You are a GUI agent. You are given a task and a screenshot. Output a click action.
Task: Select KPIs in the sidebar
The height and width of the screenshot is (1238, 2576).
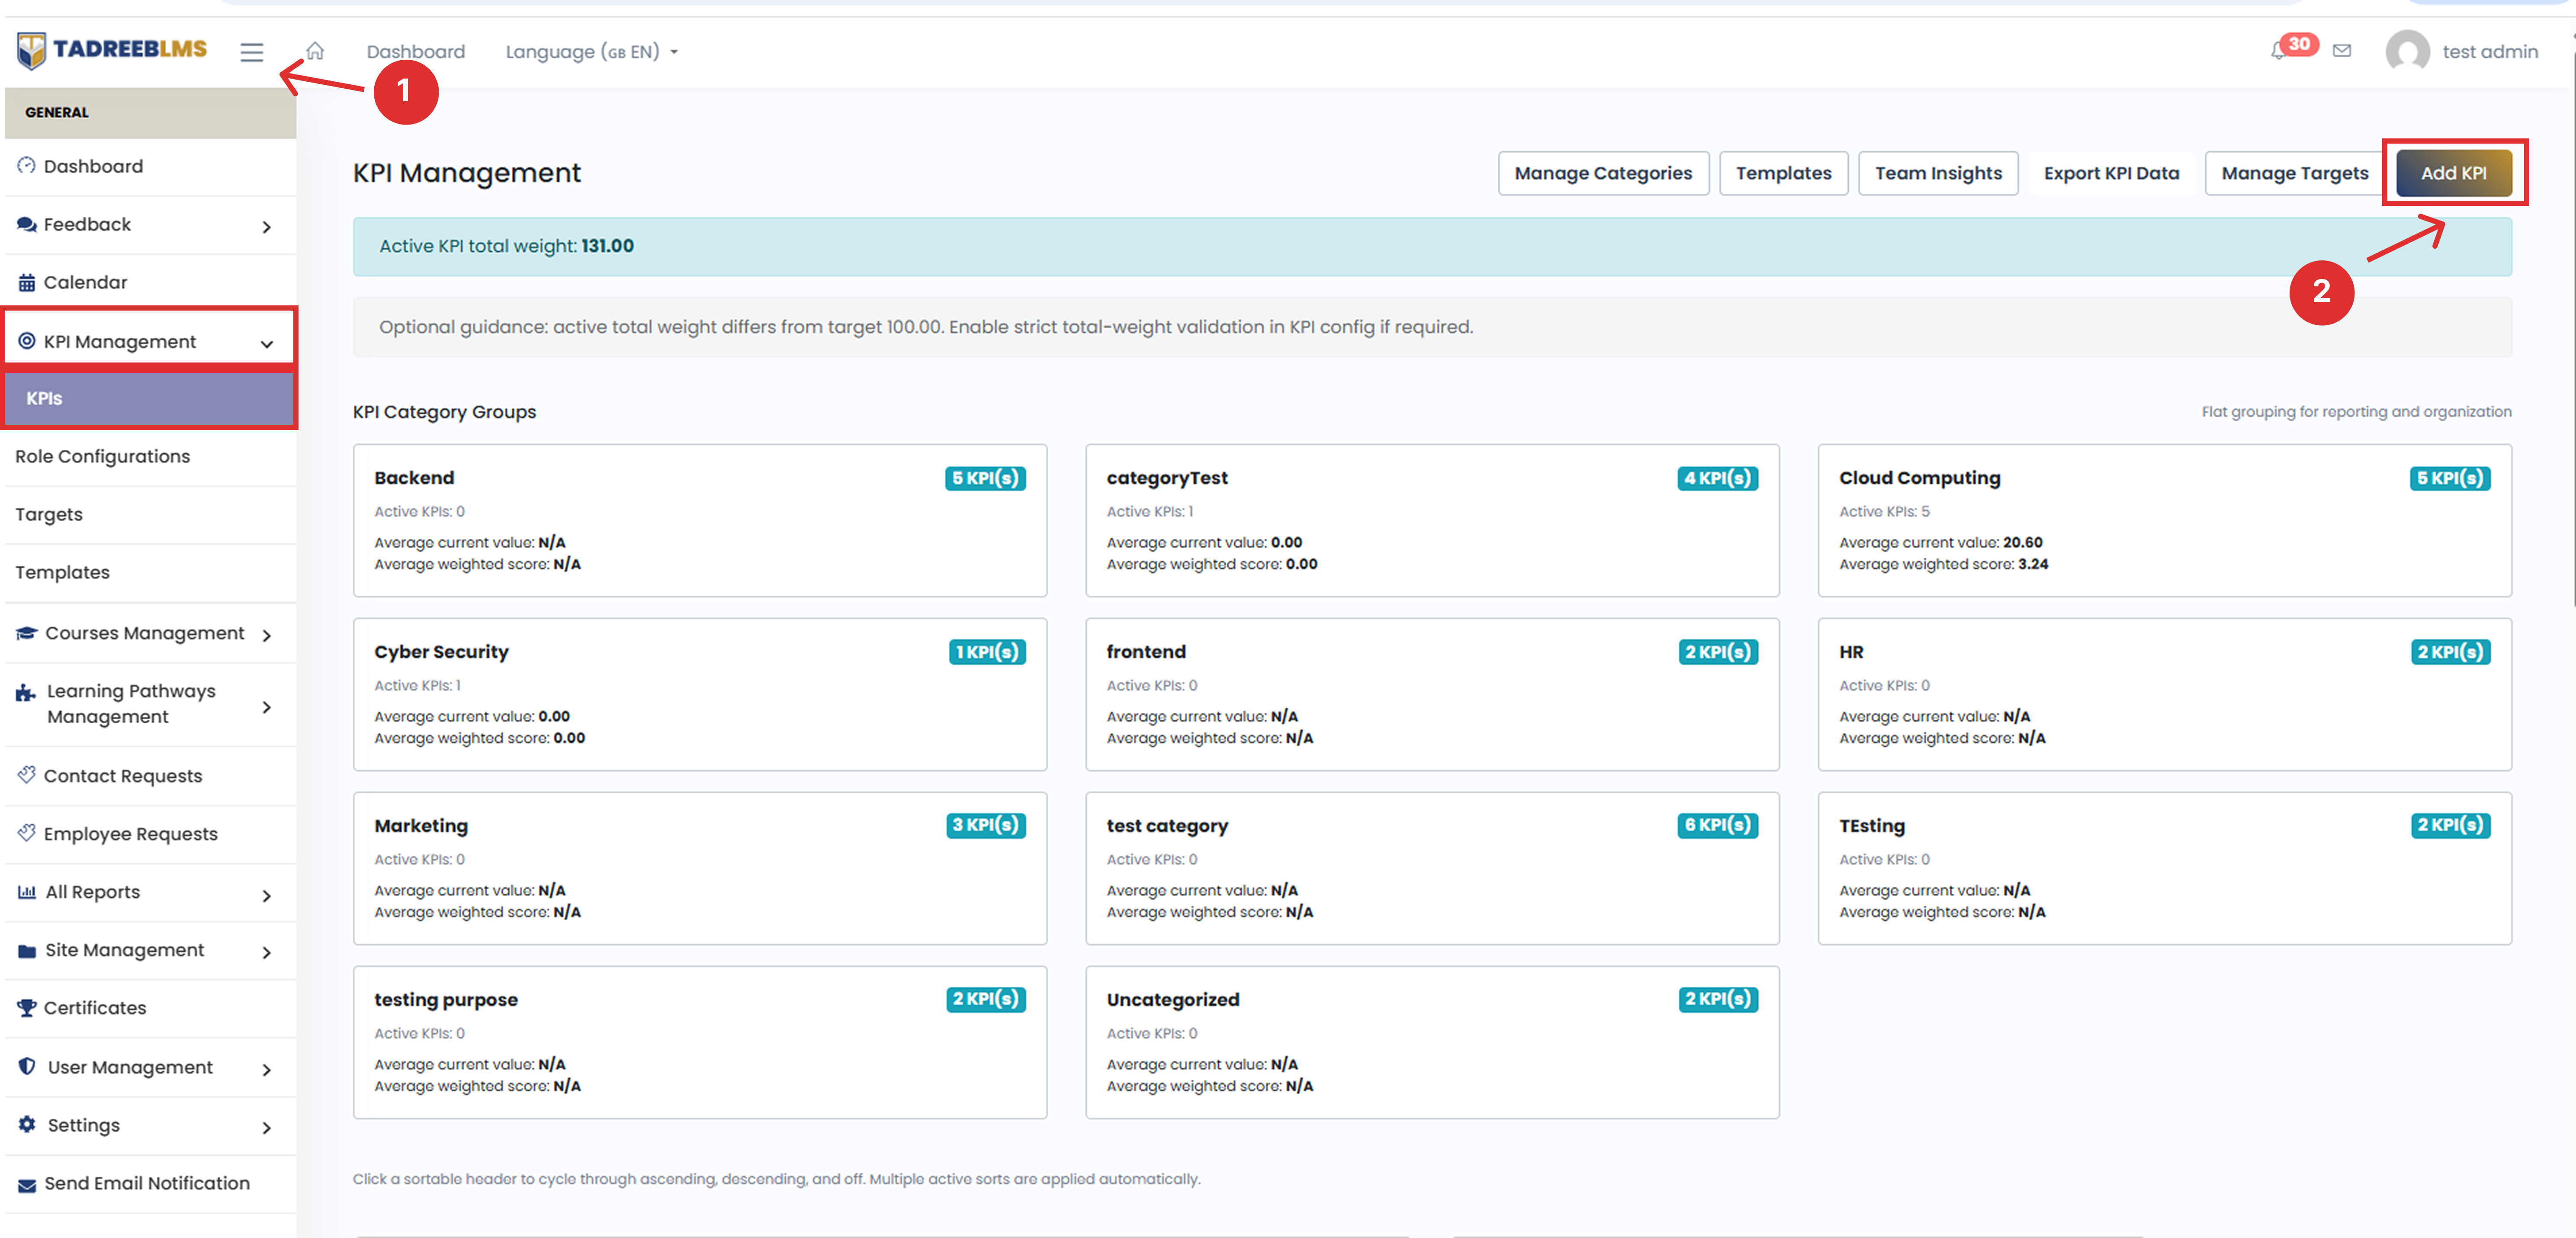pyautogui.click(x=150, y=398)
